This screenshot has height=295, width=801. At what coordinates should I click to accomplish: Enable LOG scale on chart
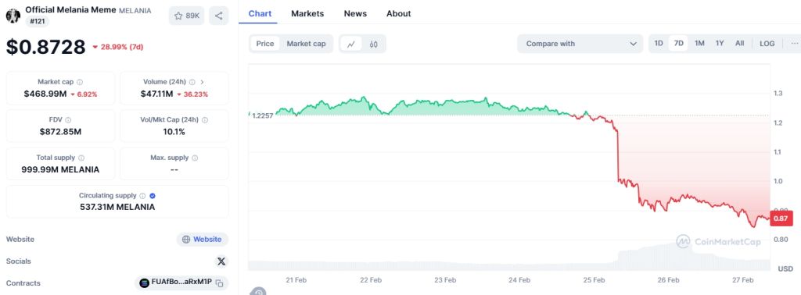[x=767, y=44]
